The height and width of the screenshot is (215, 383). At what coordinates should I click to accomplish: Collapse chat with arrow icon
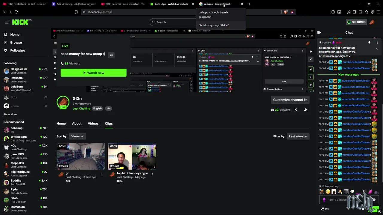tap(319, 33)
